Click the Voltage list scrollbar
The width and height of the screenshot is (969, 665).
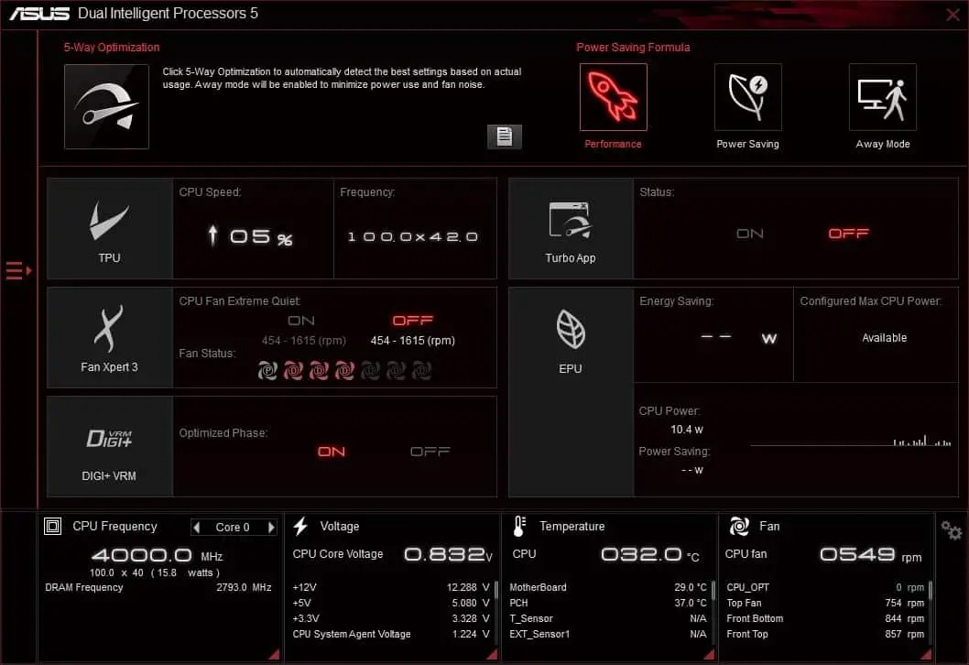pos(496,590)
